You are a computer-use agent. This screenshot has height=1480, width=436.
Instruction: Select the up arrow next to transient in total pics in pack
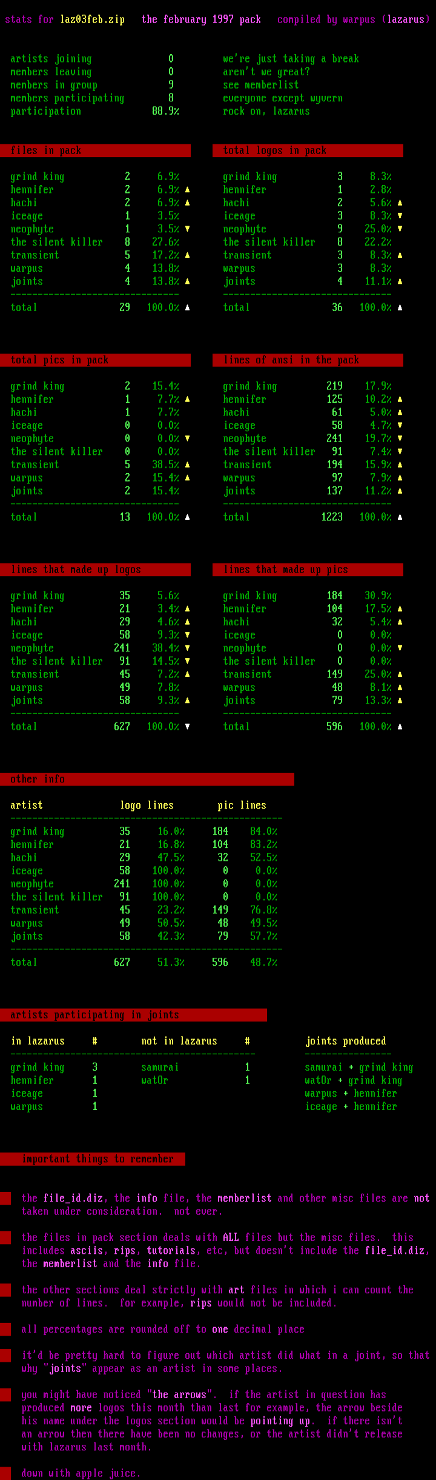(x=187, y=465)
